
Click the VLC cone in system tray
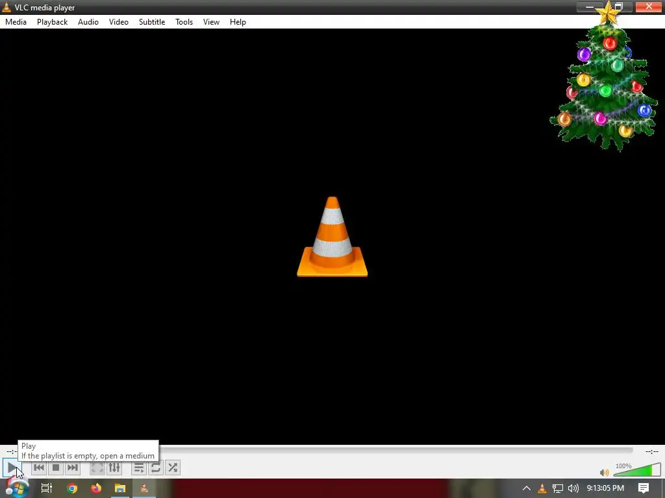click(x=542, y=488)
